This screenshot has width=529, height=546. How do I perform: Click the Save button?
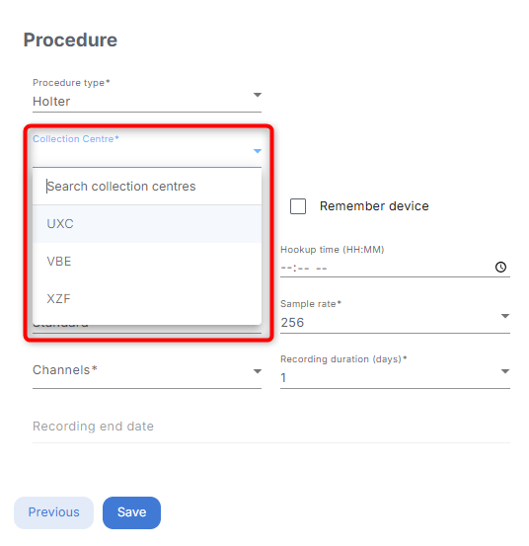pos(131,512)
